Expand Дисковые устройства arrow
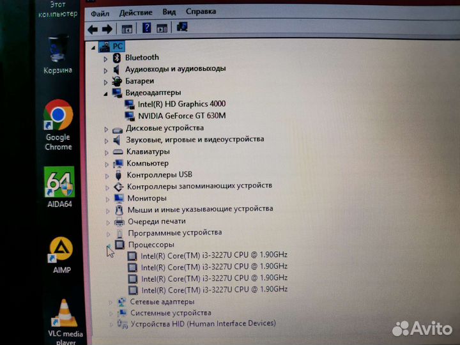Image resolution: width=460 pixels, height=345 pixels. (x=106, y=129)
